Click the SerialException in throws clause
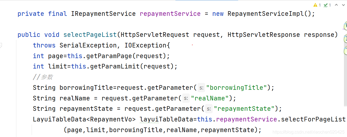Viewport: 347px width, 137px height. coord(88,45)
